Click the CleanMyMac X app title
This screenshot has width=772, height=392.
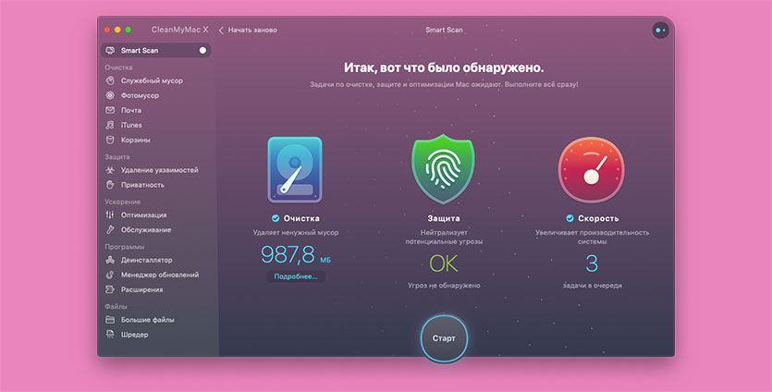[x=179, y=30]
